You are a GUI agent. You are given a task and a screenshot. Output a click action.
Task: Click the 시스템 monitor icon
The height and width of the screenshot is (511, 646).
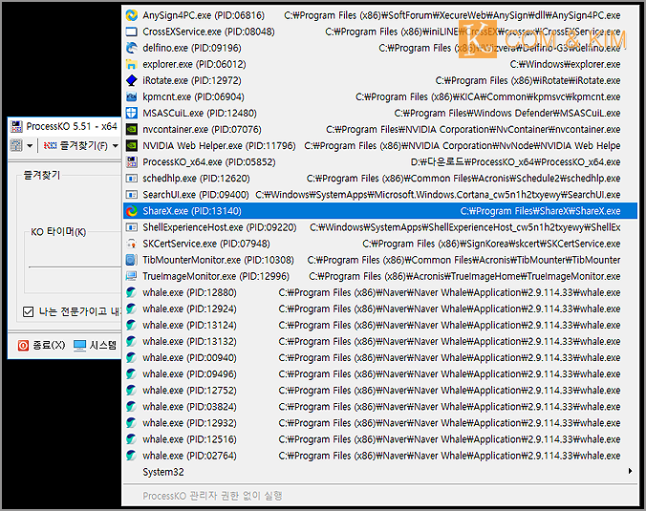79,345
